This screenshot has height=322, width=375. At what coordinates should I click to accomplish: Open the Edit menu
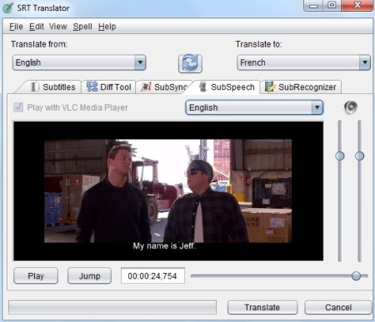pyautogui.click(x=37, y=27)
